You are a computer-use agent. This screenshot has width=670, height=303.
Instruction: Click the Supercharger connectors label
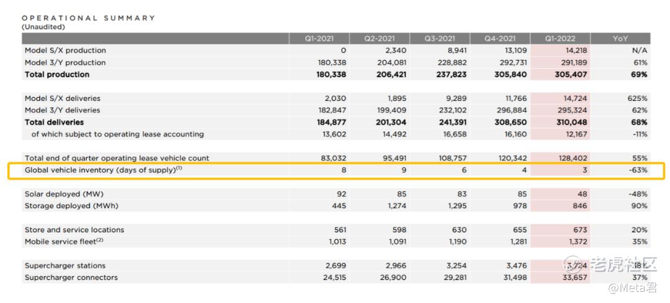[71, 278]
